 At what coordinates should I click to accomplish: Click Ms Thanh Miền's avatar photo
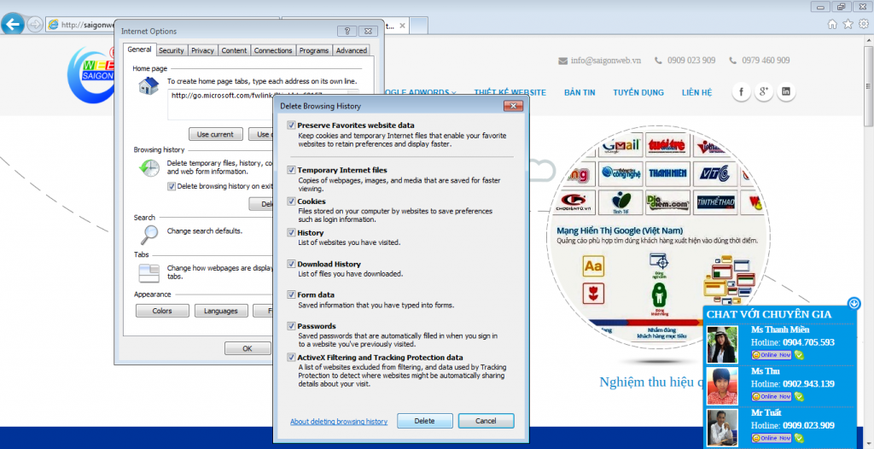(722, 345)
